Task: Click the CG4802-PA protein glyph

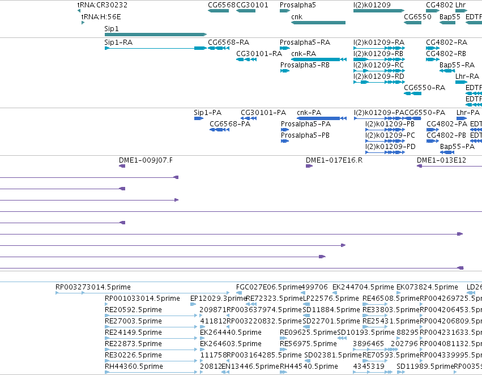Action: (433, 130)
